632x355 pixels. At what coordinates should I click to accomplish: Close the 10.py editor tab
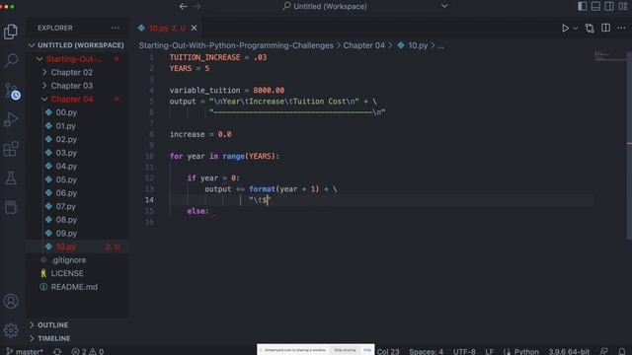(x=194, y=28)
